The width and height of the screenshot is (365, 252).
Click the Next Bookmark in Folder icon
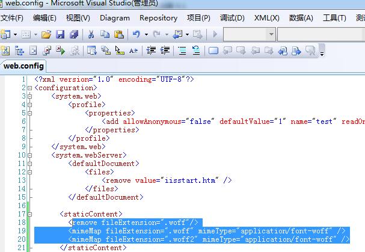pos(269,51)
